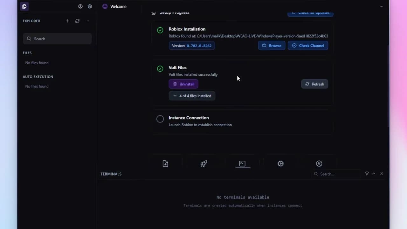The height and width of the screenshot is (229, 407).
Task: Select the terminal icon in bottom bar
Action: point(242,163)
